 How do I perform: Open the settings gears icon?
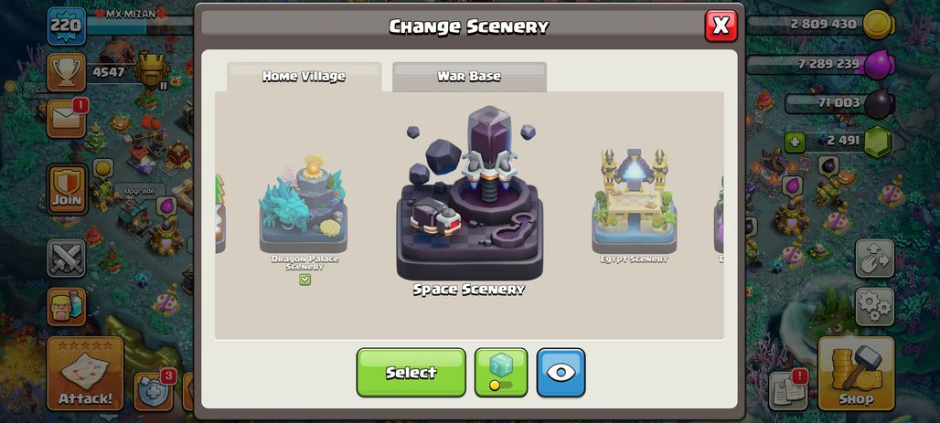coord(875,307)
